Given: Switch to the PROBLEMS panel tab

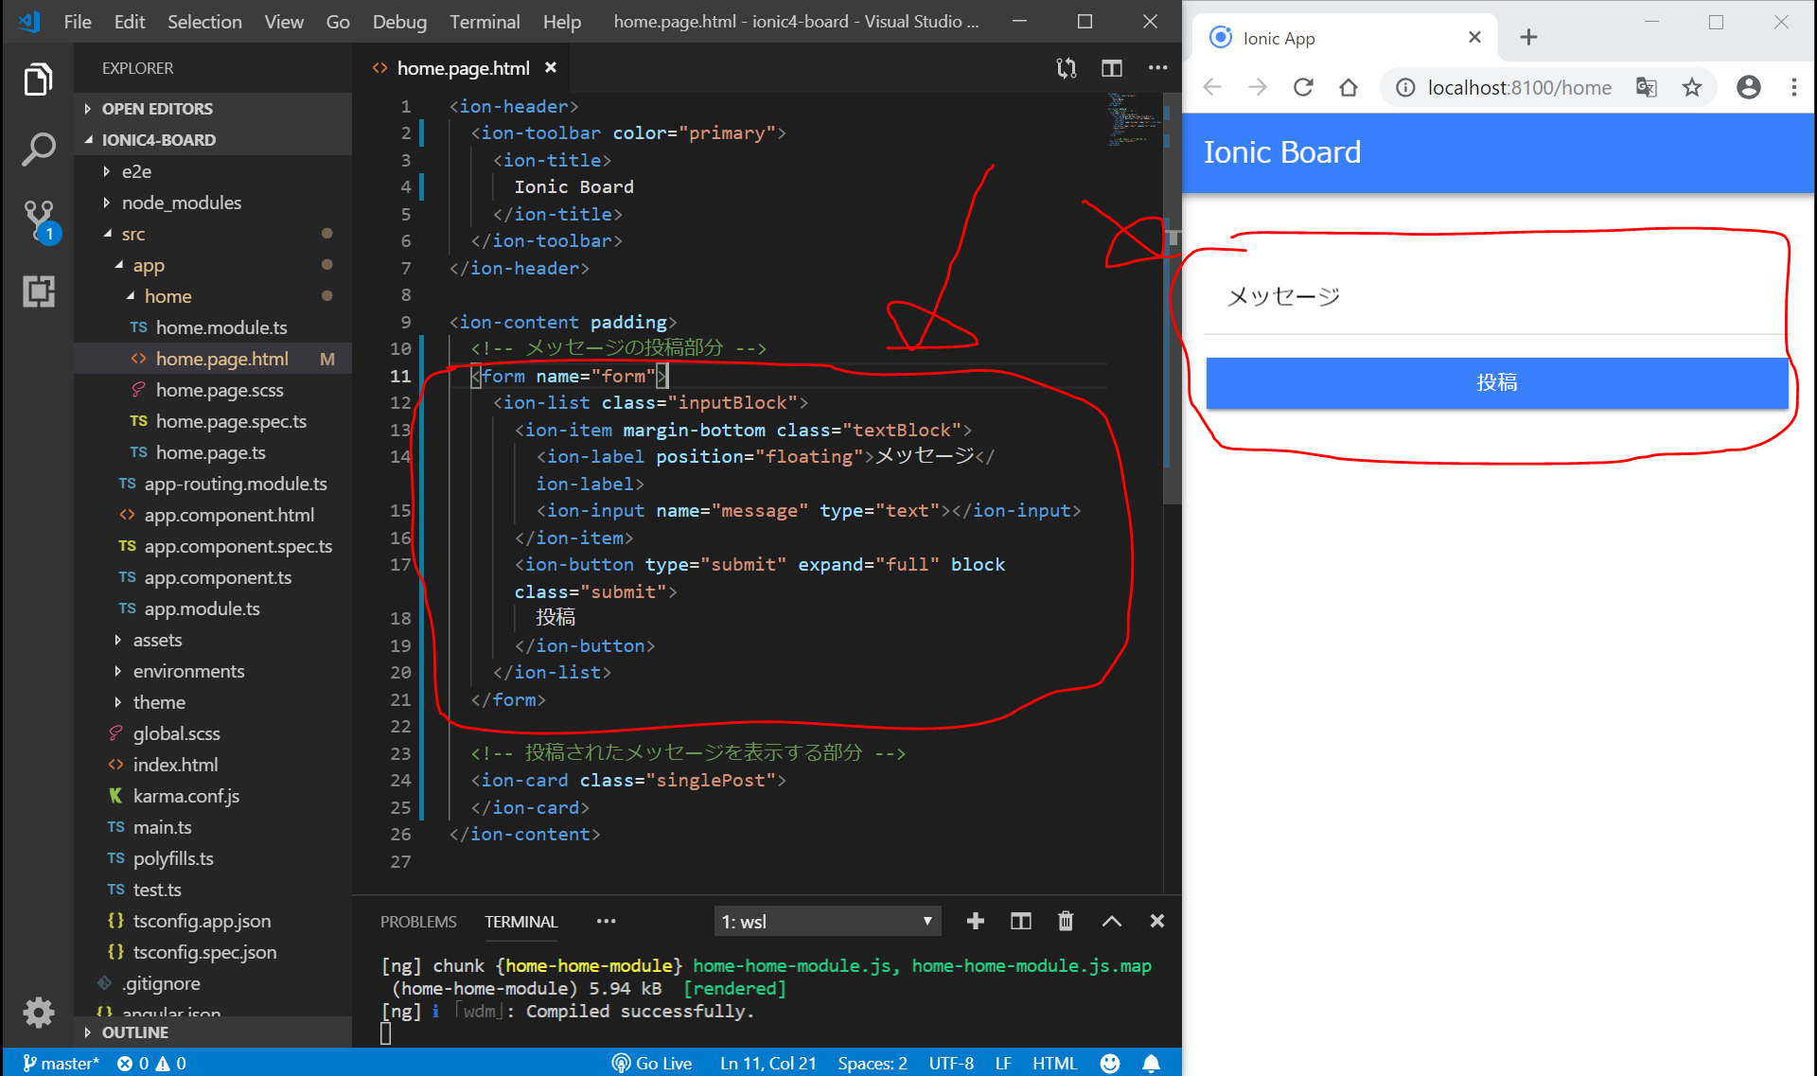Looking at the screenshot, I should [x=417, y=921].
